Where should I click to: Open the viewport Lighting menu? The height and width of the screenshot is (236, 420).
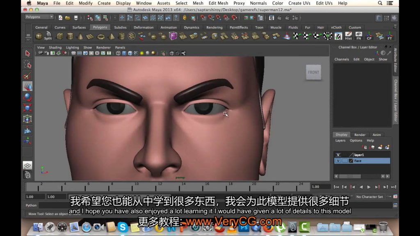tap(72, 48)
